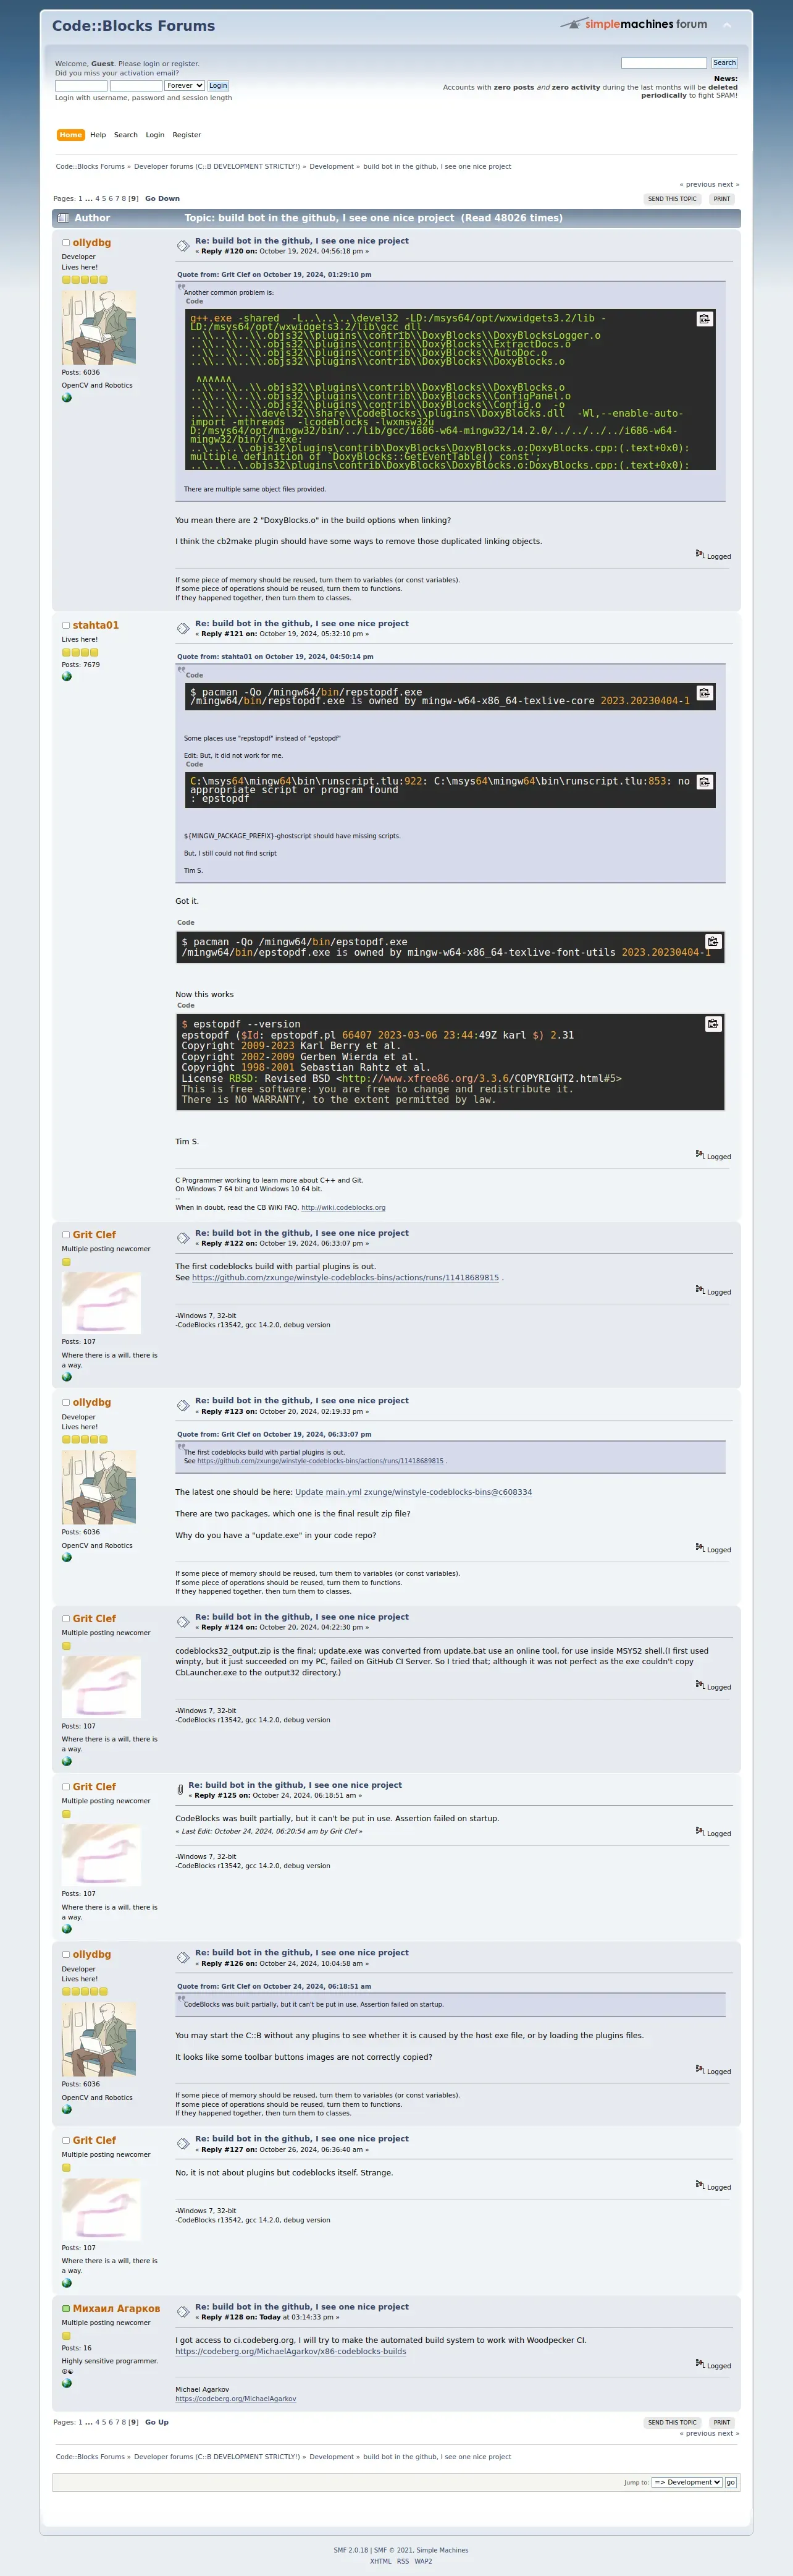Click the online status icon beside Михаил Агарков
Viewport: 793px width, 2576px height.
click(x=66, y=2309)
